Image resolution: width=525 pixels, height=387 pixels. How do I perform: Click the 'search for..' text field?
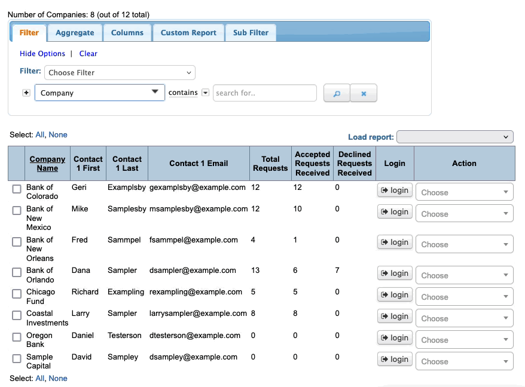(x=264, y=93)
